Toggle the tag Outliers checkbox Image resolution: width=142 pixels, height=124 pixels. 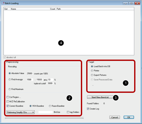pyautogui.click(x=68, y=112)
